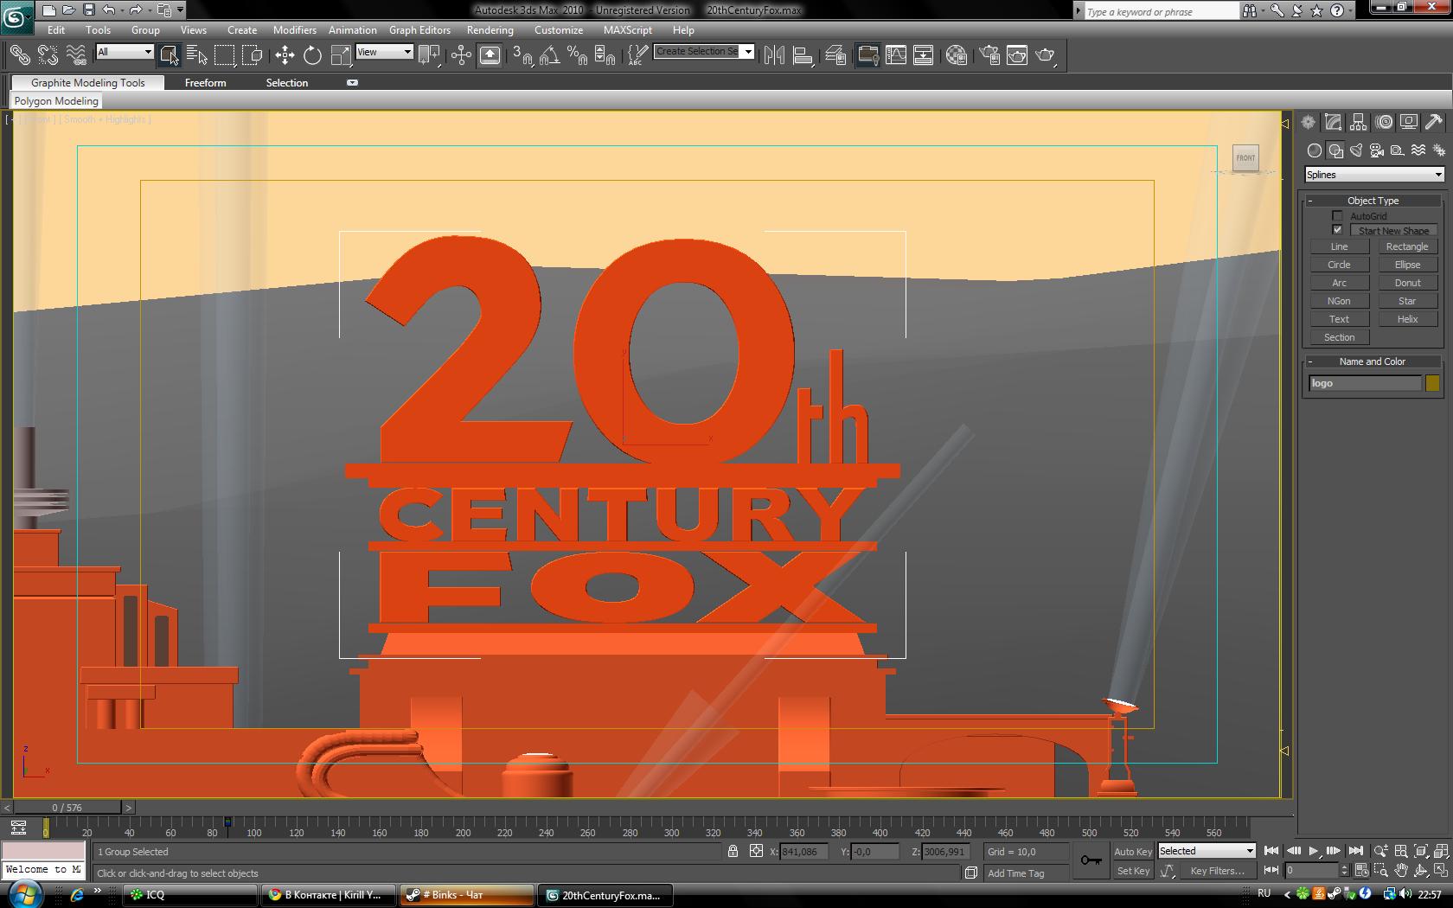The height and width of the screenshot is (908, 1453).
Task: Select the Move tool
Action: click(285, 55)
